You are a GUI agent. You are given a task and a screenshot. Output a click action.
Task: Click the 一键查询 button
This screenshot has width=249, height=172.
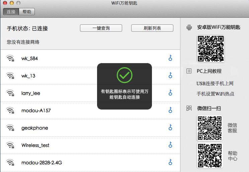click(101, 28)
